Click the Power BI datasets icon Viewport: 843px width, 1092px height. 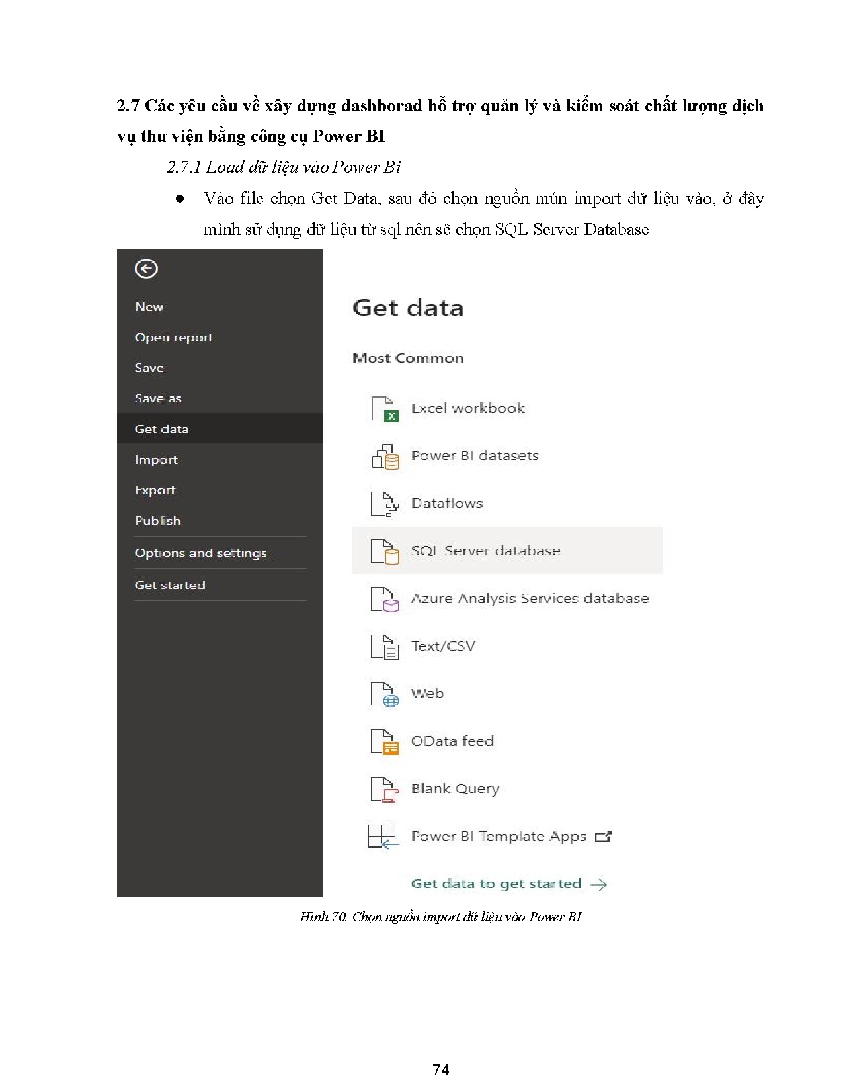point(385,457)
